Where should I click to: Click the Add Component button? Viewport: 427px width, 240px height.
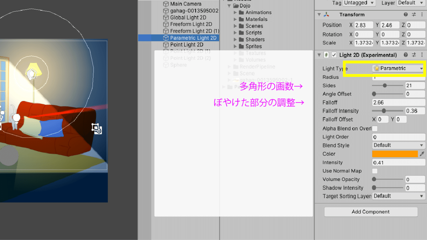click(x=371, y=212)
